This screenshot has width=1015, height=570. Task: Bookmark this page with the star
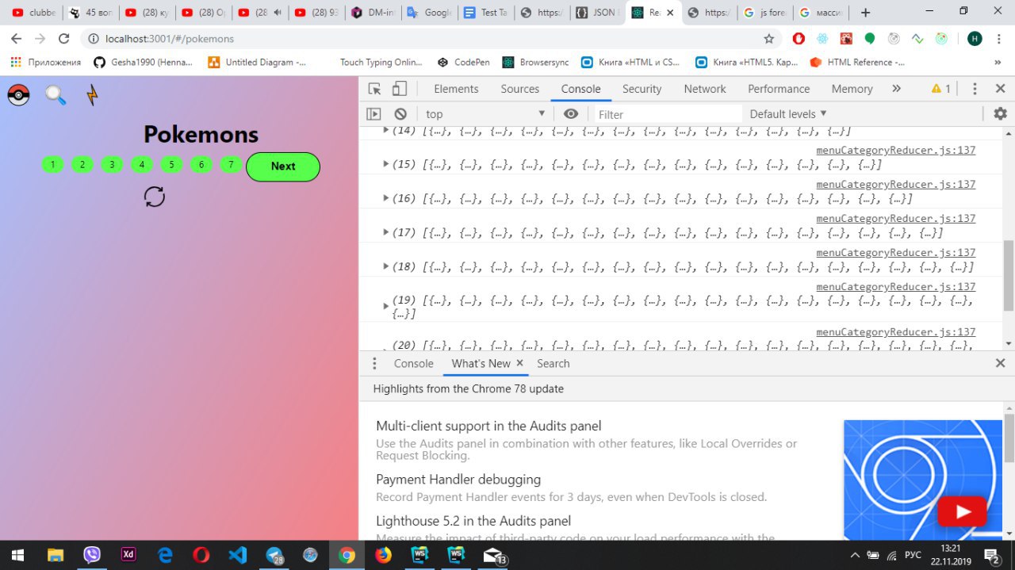point(768,38)
